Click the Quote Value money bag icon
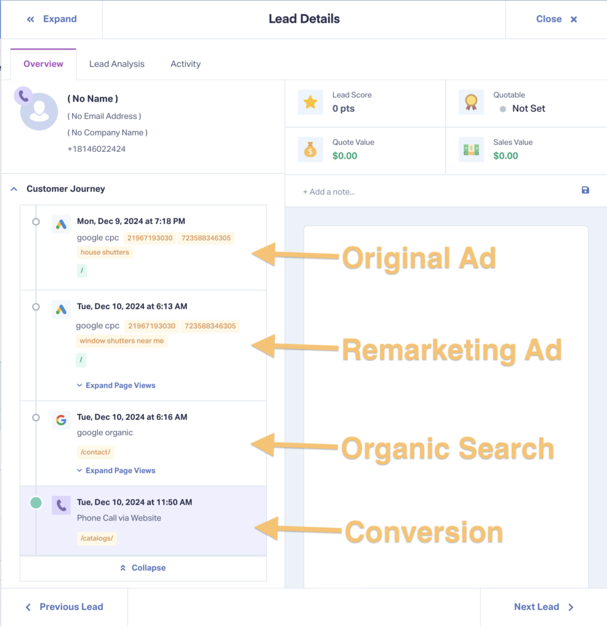The image size is (607, 627). (310, 149)
